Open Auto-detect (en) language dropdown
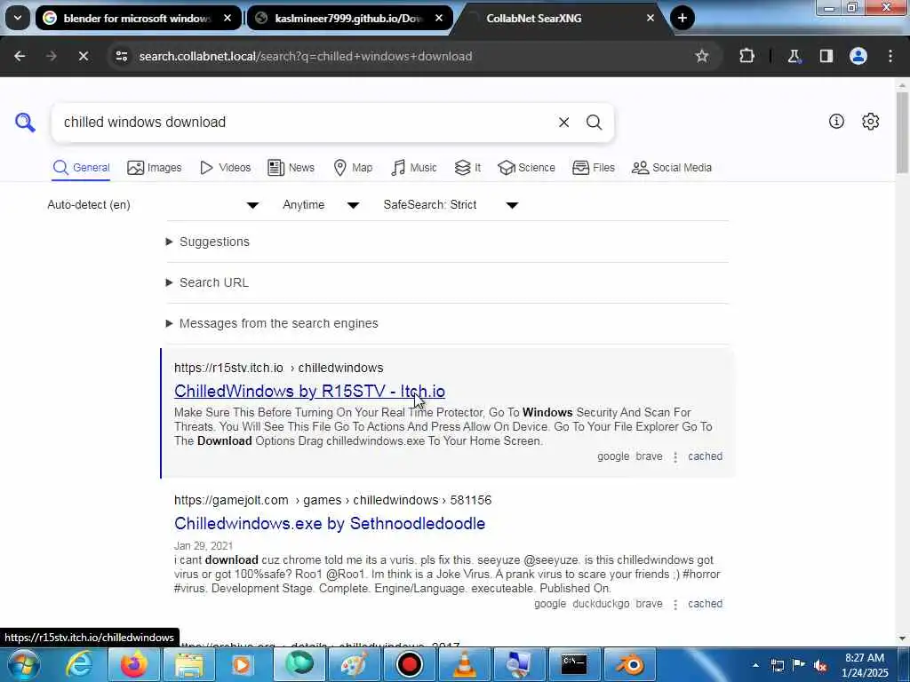 pos(153,205)
